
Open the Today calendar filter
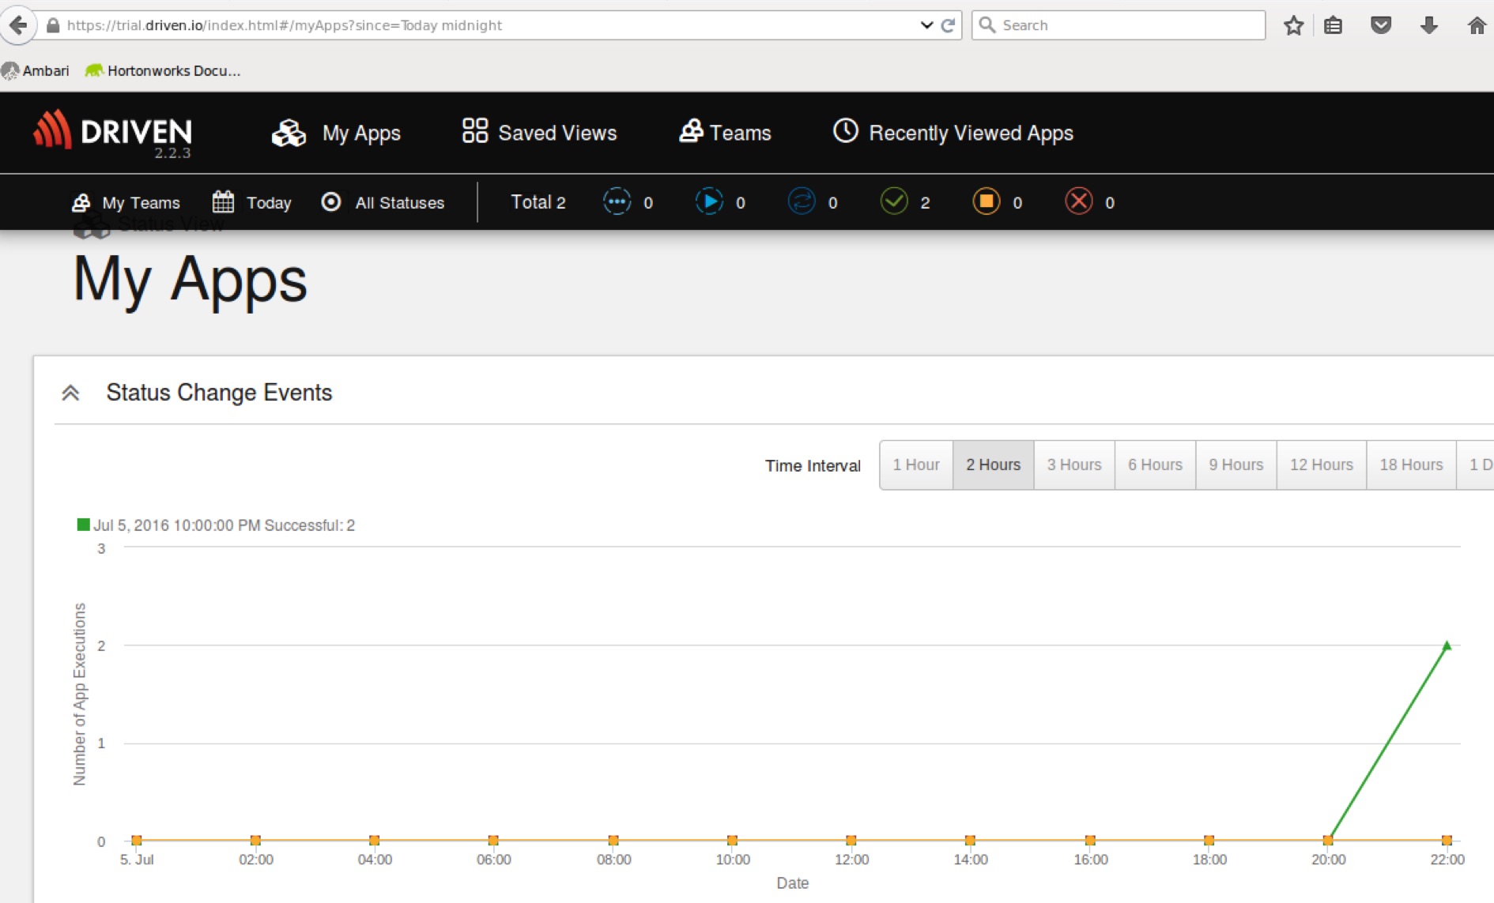click(224, 202)
